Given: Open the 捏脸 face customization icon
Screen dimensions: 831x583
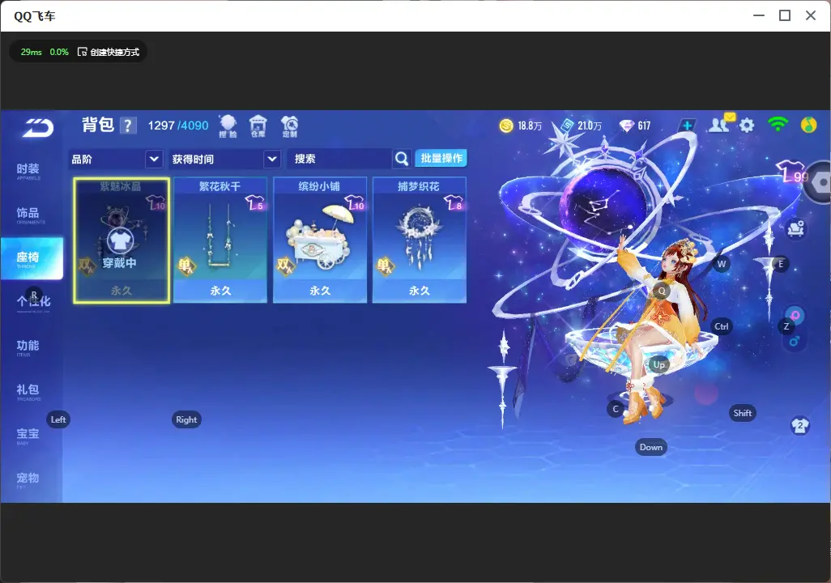Looking at the screenshot, I should [228, 126].
